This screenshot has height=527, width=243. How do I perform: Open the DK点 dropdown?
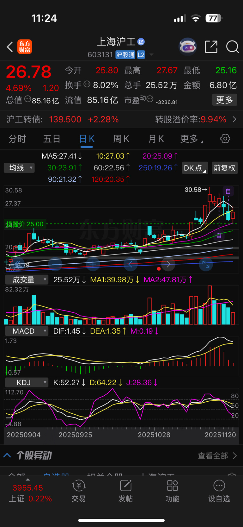point(195,168)
